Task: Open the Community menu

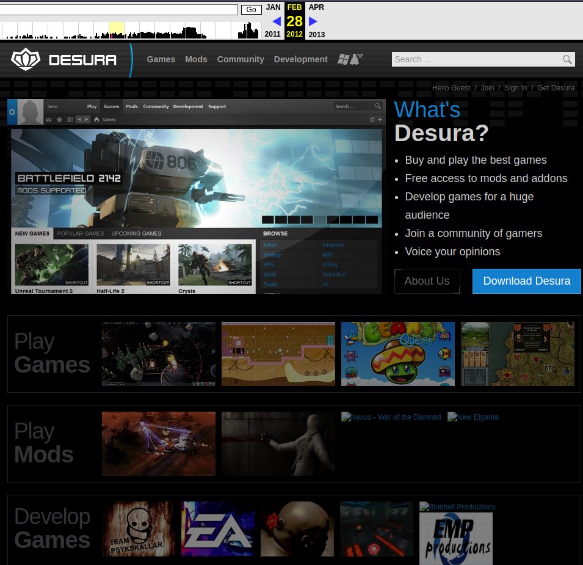Action: tap(241, 59)
